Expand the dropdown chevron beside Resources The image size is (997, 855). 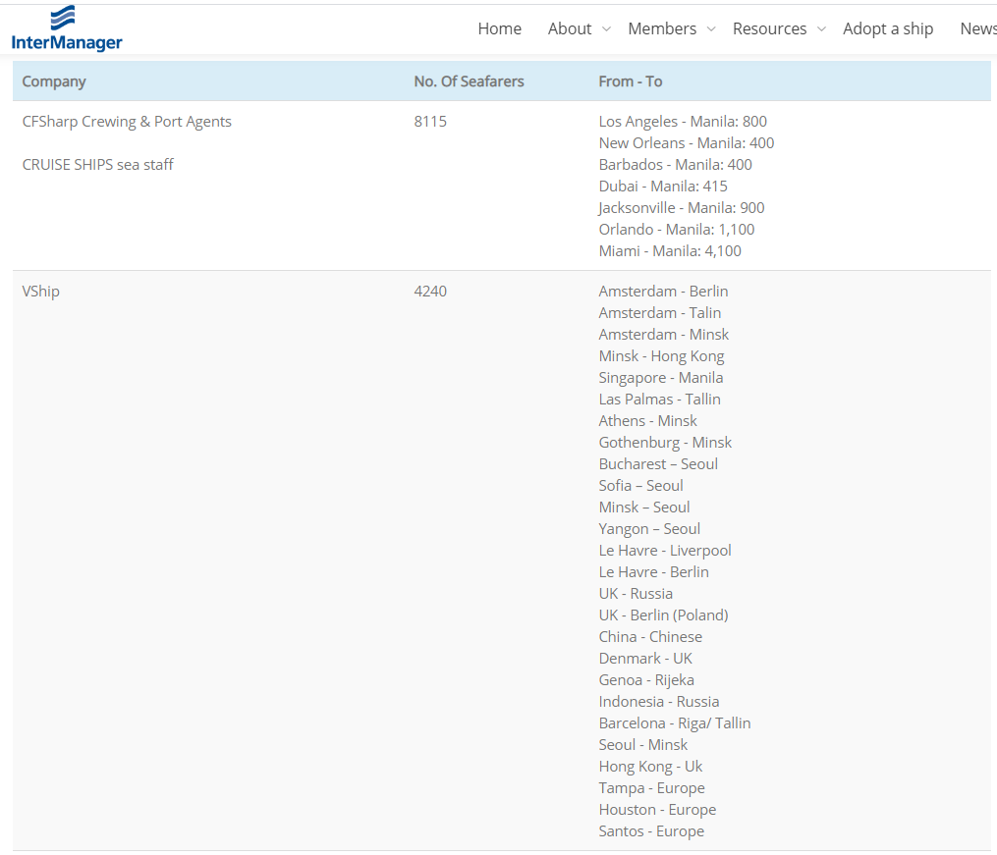pyautogui.click(x=821, y=29)
